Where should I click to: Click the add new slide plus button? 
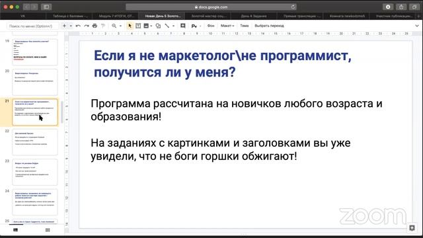tap(64, 26)
